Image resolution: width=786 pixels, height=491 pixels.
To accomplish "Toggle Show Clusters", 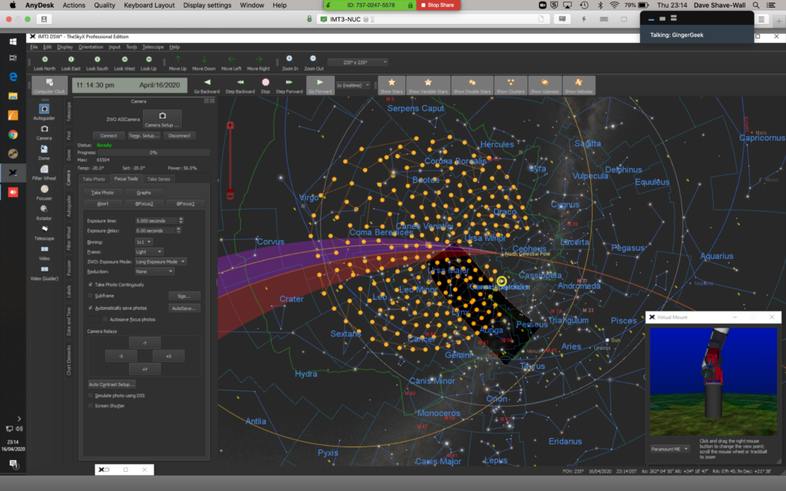I will [x=510, y=85].
